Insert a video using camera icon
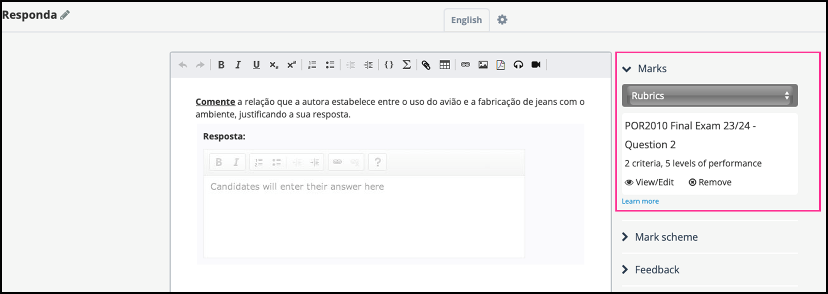Image resolution: width=828 pixels, height=294 pixels. [x=536, y=65]
